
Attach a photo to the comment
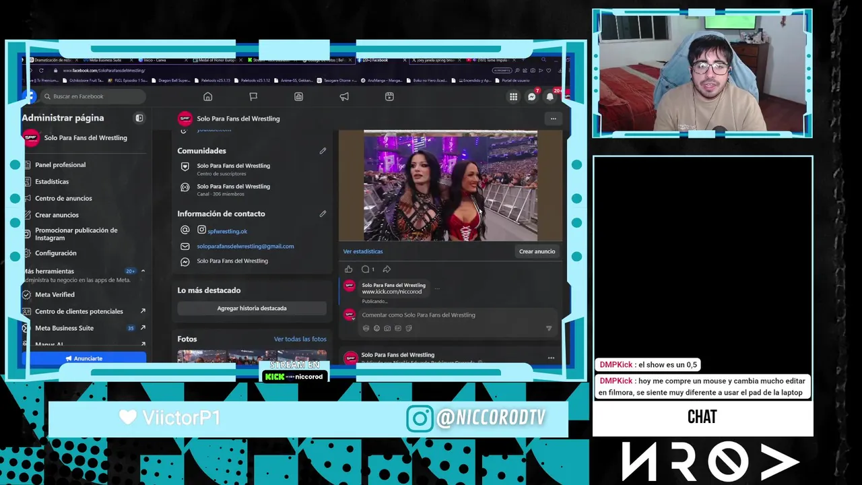(387, 328)
